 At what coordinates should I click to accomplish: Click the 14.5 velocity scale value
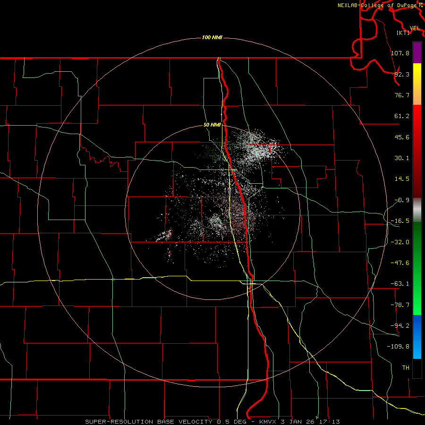tap(402, 179)
